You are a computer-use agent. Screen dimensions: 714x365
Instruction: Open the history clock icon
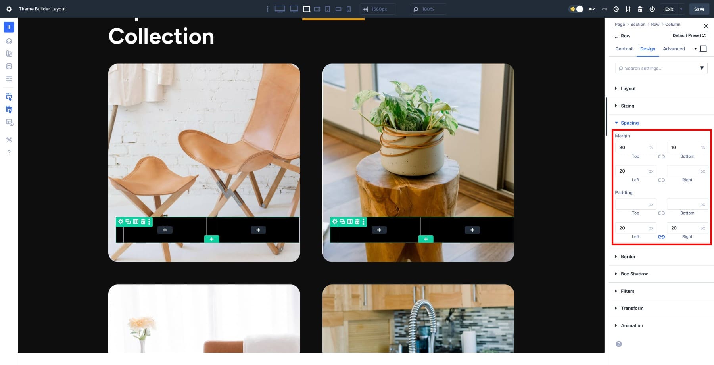[x=616, y=9]
